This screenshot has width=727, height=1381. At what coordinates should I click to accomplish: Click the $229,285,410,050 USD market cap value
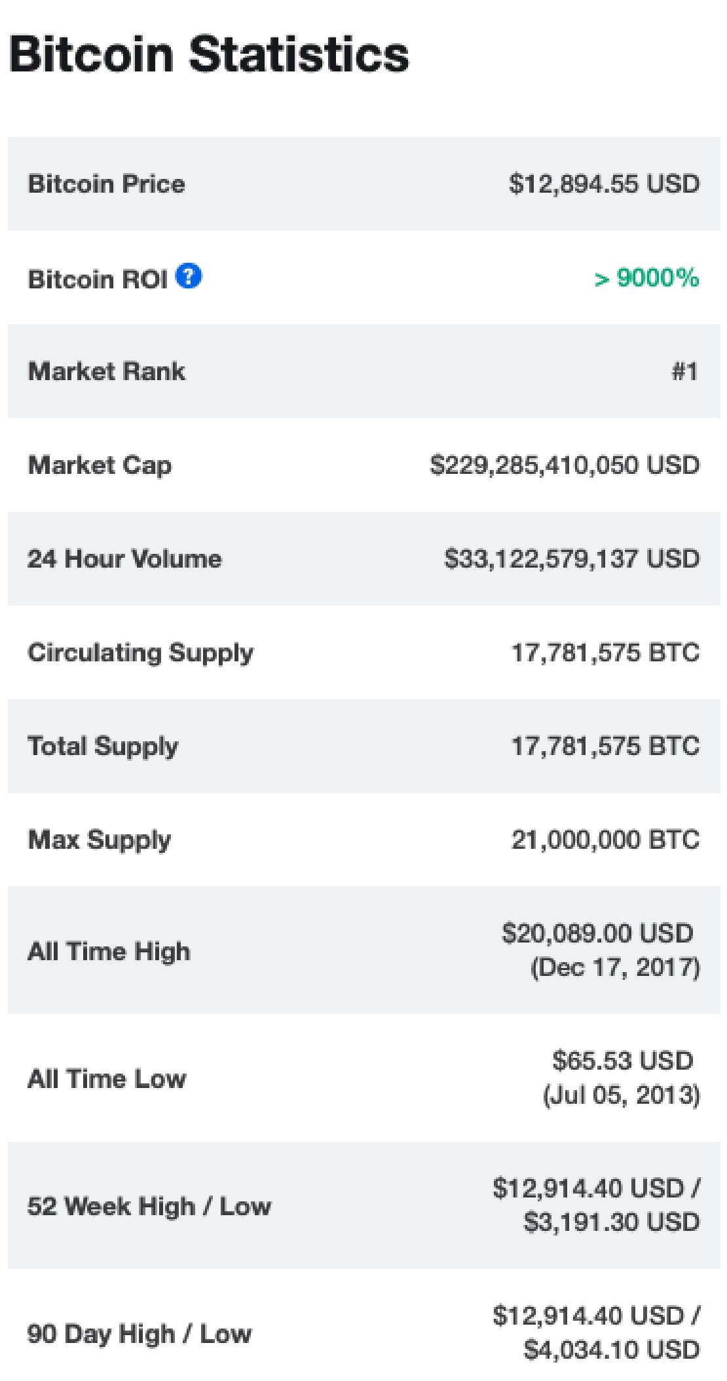tap(565, 465)
